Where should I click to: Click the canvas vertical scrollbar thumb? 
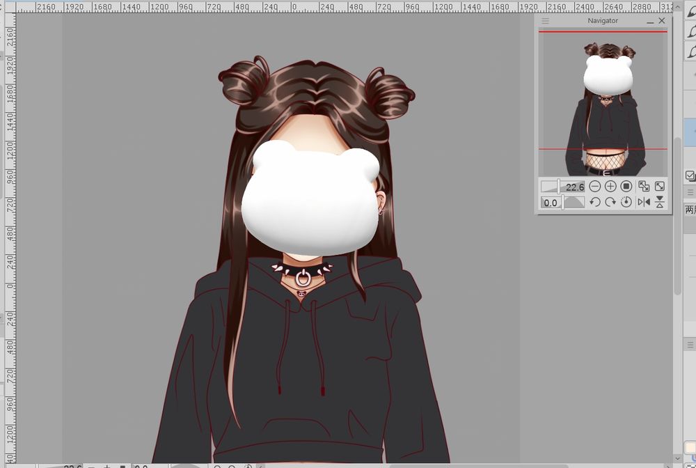tap(677, 216)
